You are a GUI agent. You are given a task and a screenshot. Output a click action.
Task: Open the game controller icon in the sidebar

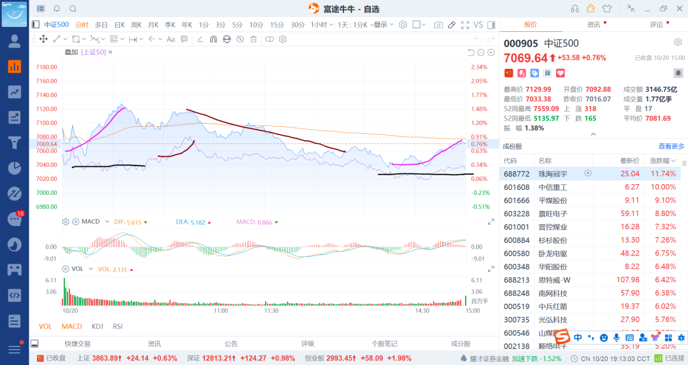pyautogui.click(x=15, y=269)
